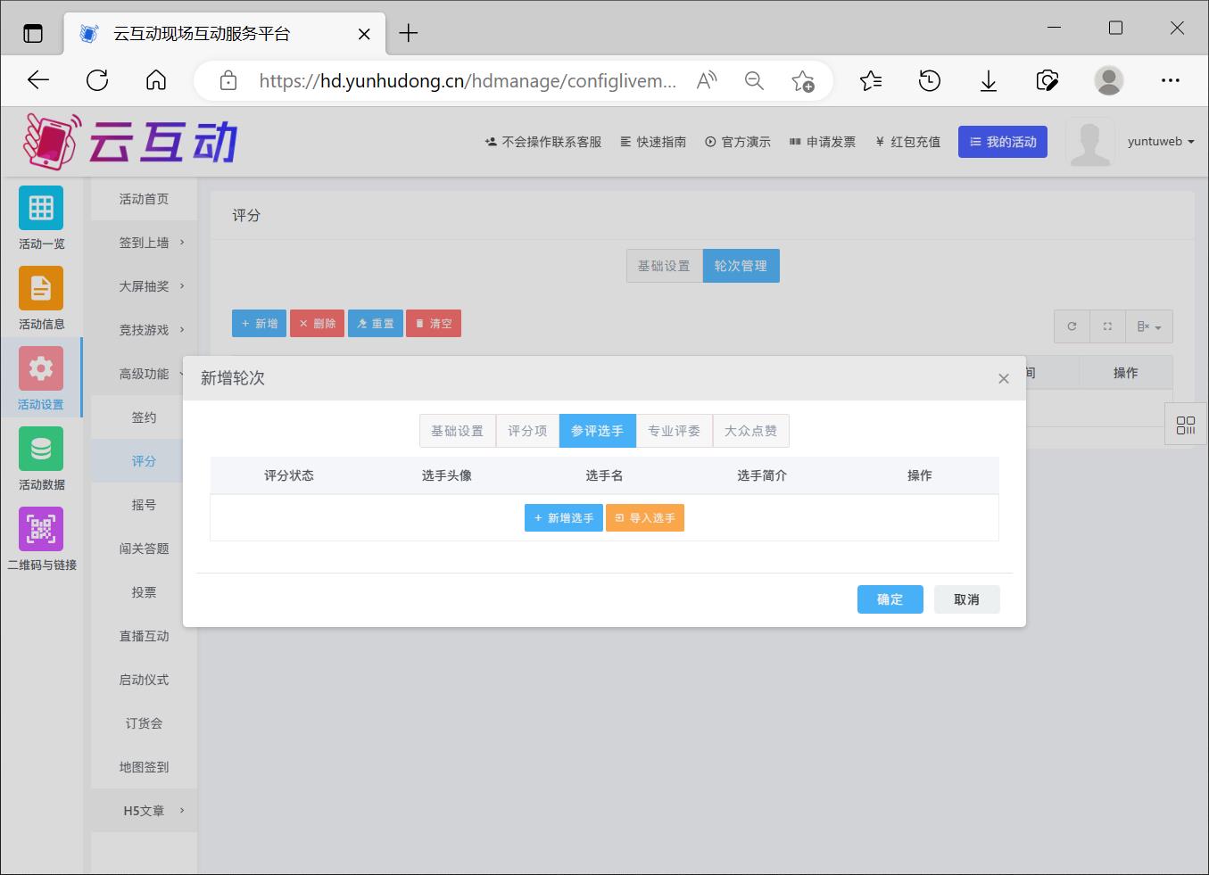Select the 活动设置 gear icon

[41, 368]
